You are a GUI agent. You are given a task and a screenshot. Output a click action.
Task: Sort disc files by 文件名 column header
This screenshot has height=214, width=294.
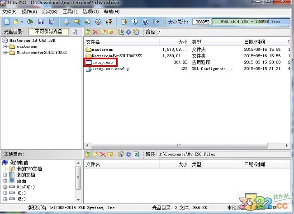coord(122,42)
